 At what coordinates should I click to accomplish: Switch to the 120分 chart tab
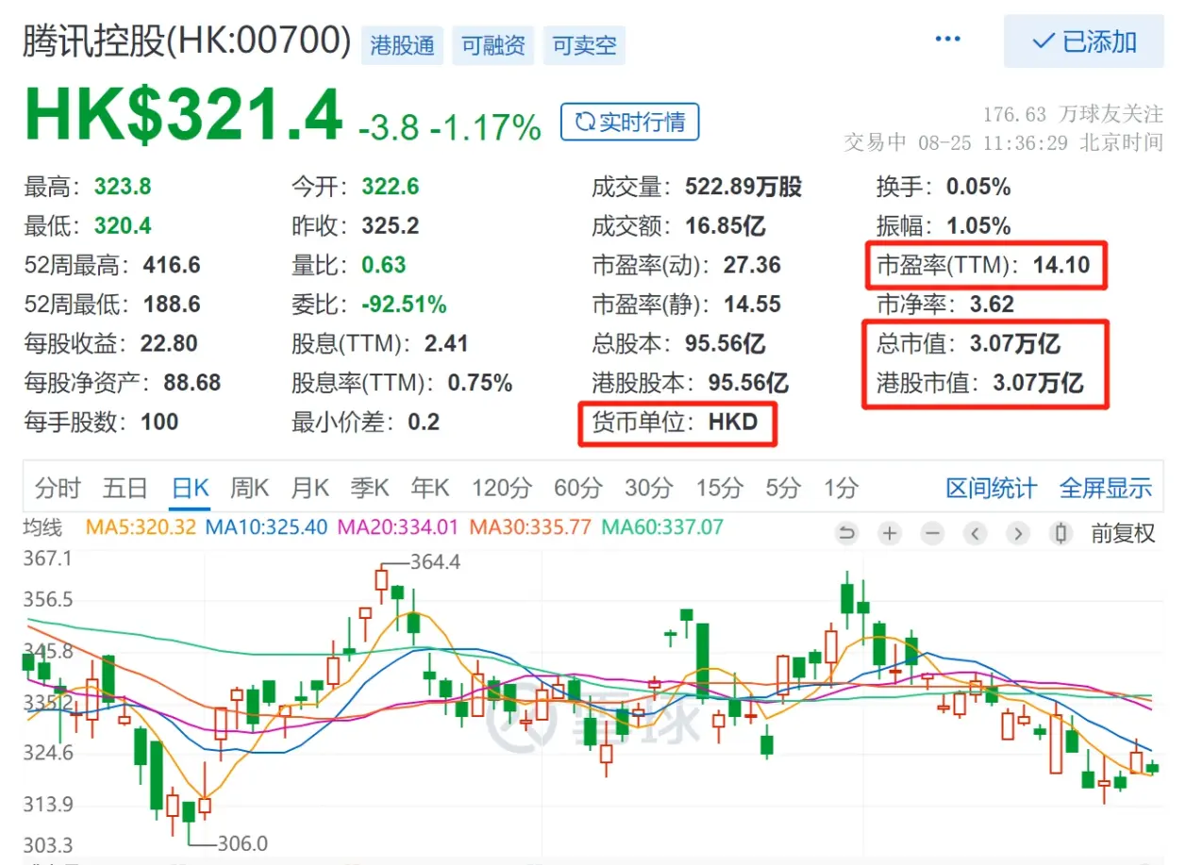[502, 488]
